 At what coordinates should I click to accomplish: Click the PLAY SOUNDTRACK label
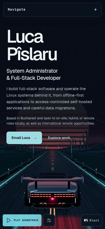click(x=26, y=220)
